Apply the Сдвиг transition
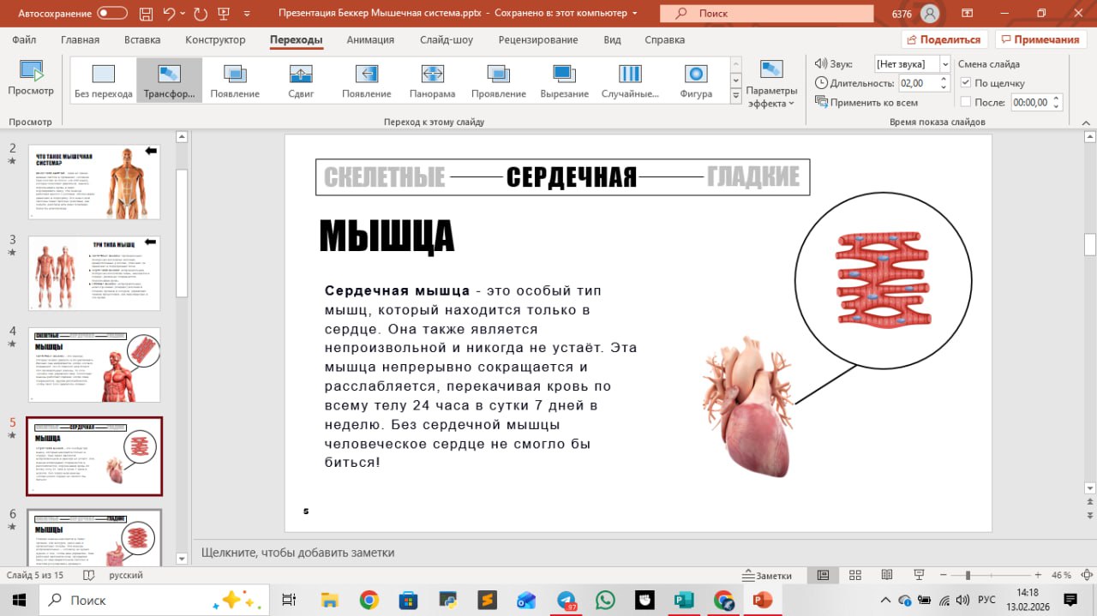This screenshot has width=1097, height=616. pos(300,81)
